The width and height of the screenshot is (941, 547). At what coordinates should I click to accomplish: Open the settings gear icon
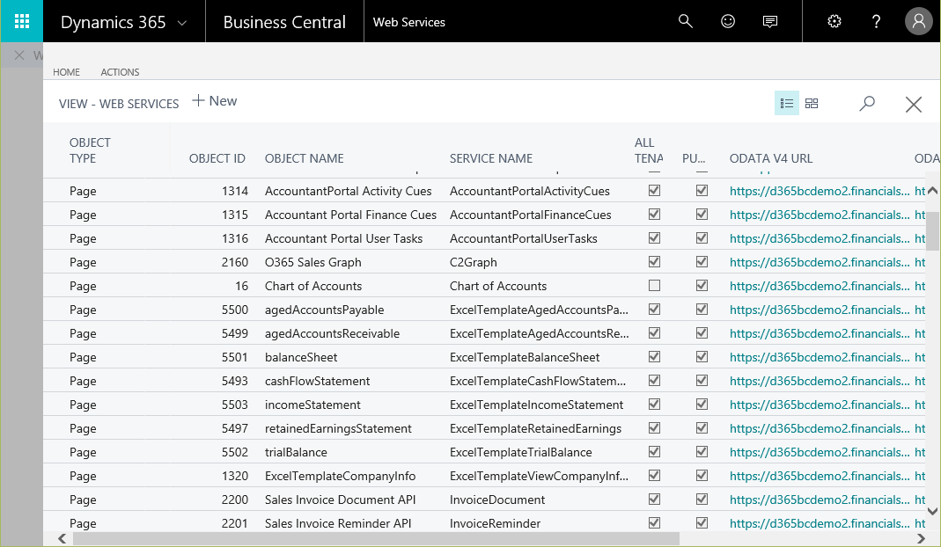click(x=834, y=22)
